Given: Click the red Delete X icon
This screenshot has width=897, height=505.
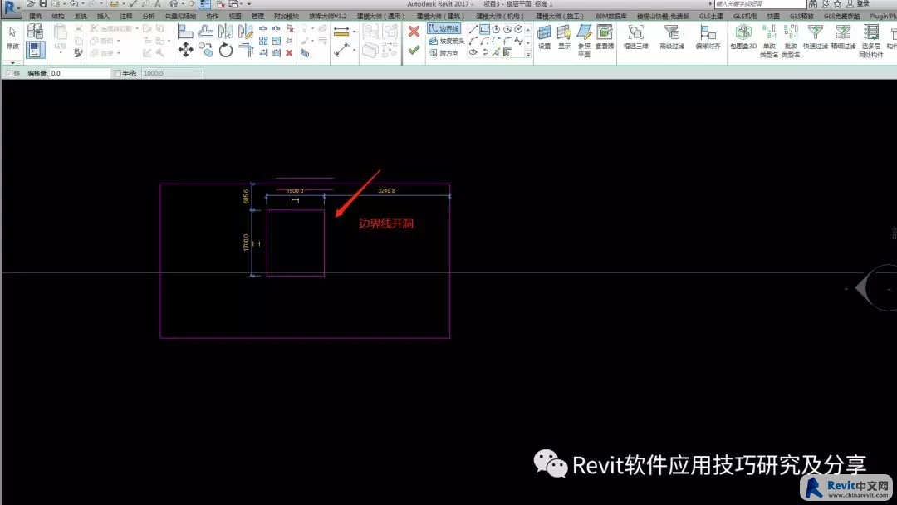Looking at the screenshot, I should (x=290, y=52).
